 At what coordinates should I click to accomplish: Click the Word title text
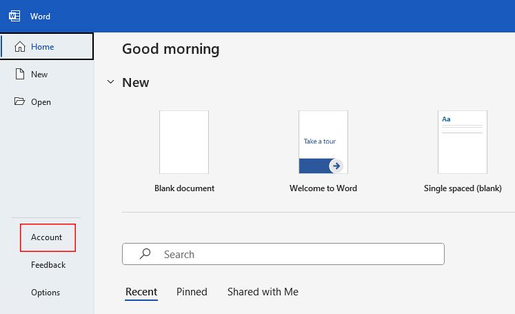click(x=40, y=16)
